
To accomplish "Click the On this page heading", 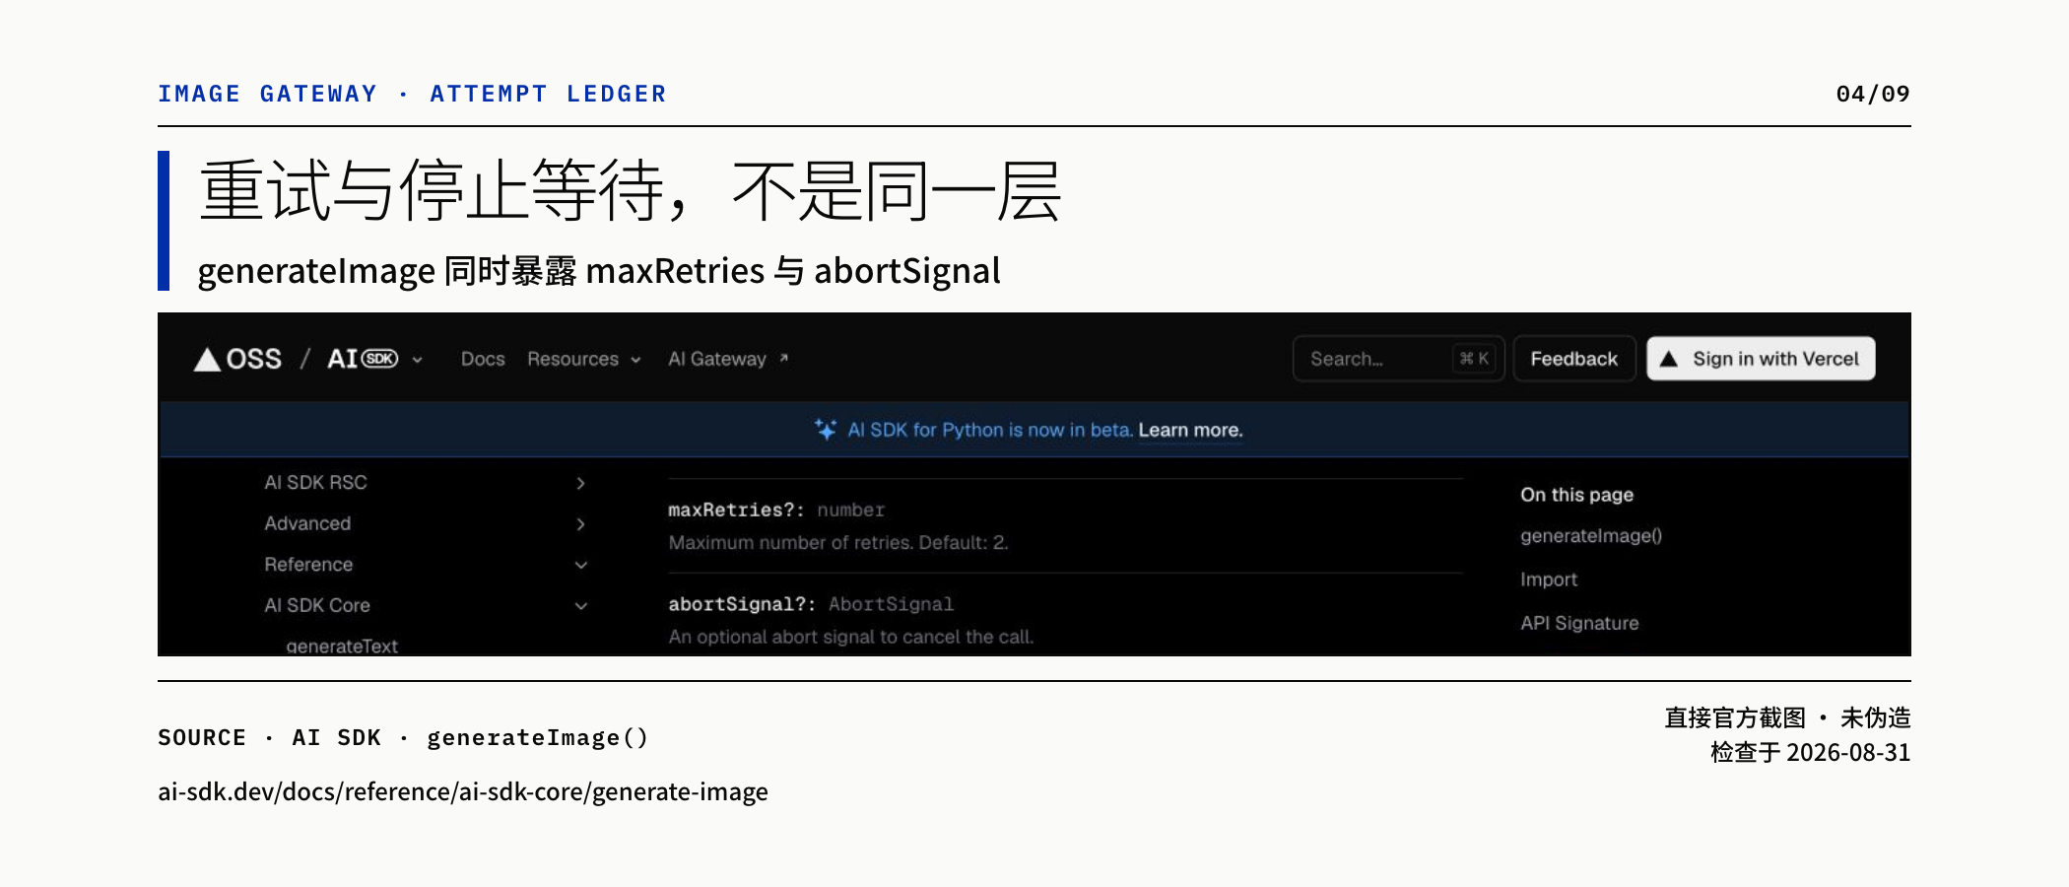I will coord(1576,495).
